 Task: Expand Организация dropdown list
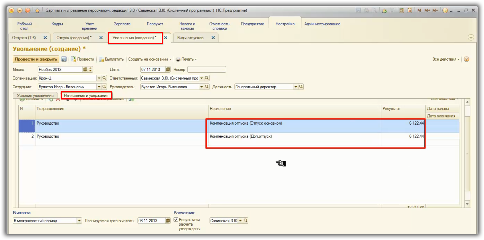(99, 78)
